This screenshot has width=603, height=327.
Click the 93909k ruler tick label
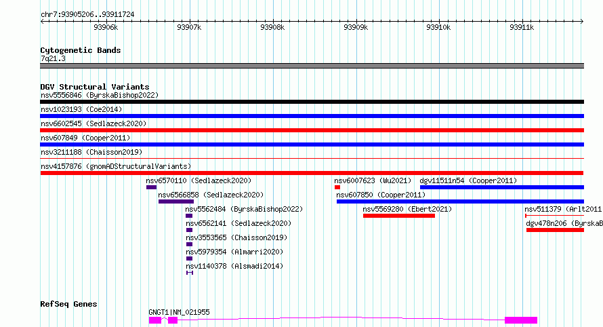point(356,27)
